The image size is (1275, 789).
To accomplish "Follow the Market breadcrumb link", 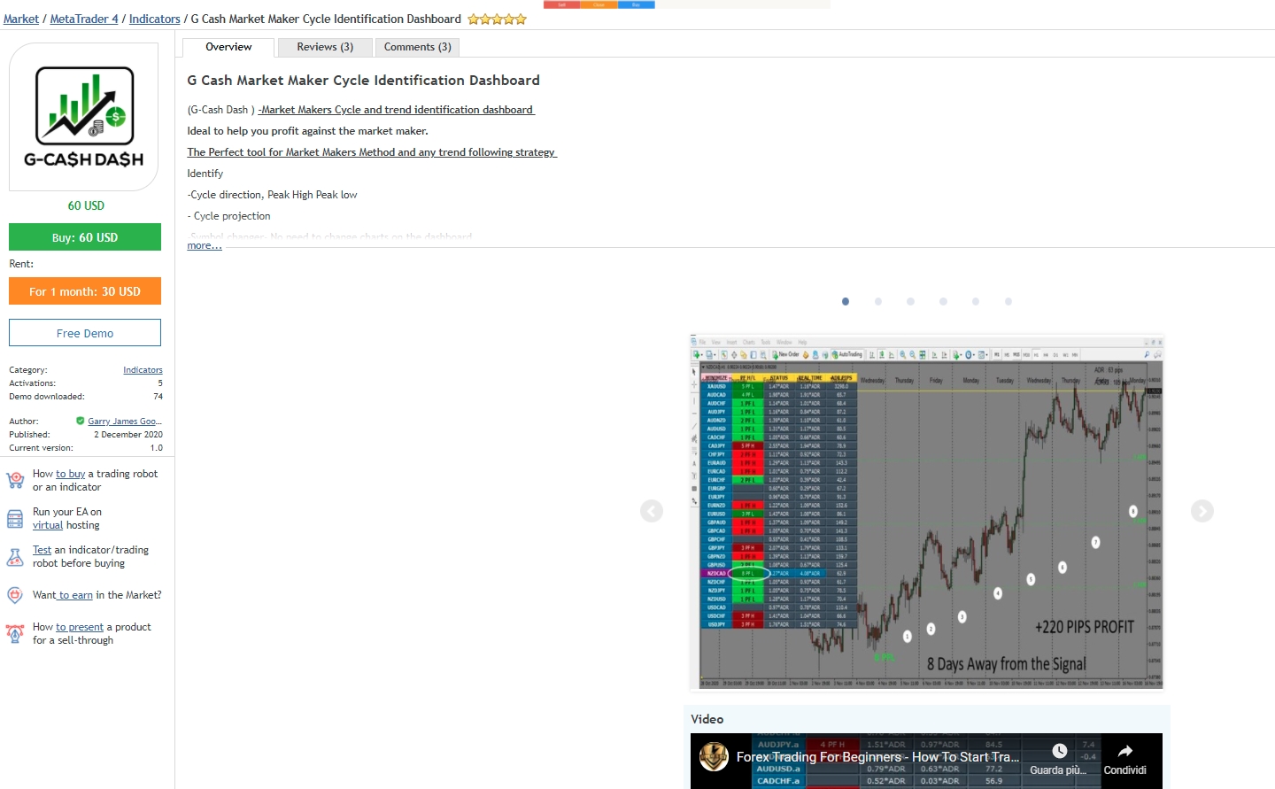I will pos(21,19).
